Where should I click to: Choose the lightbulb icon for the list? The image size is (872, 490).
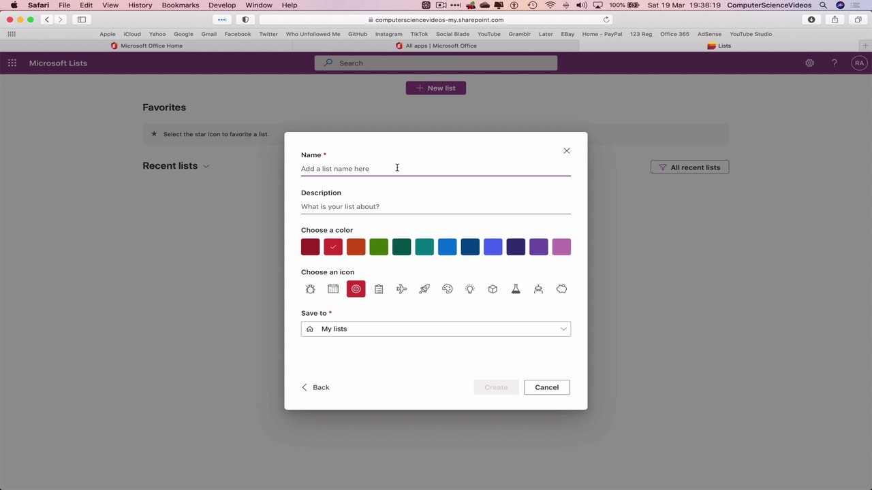tap(470, 289)
